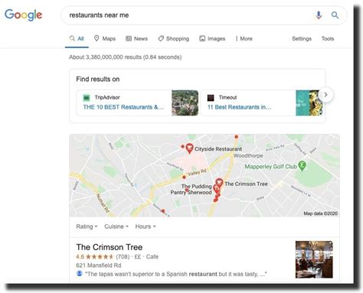Open The Crimson Tree interior photo
This screenshot has height=293, width=363.
pos(314,259)
